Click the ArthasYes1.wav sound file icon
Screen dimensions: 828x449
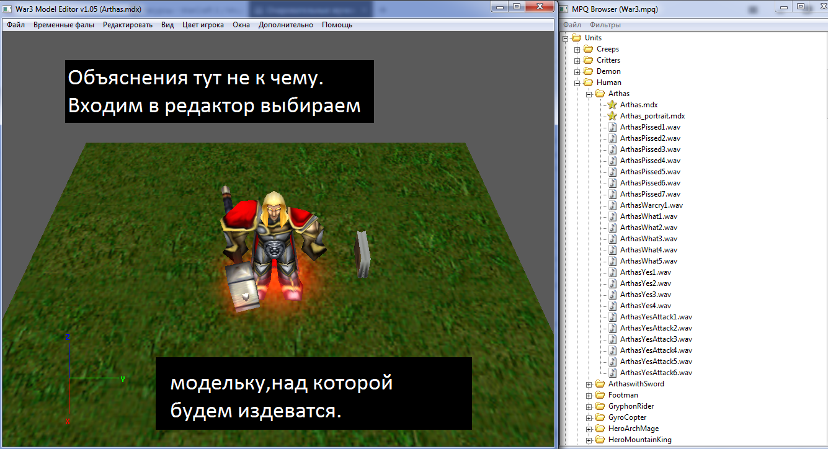[x=612, y=272]
